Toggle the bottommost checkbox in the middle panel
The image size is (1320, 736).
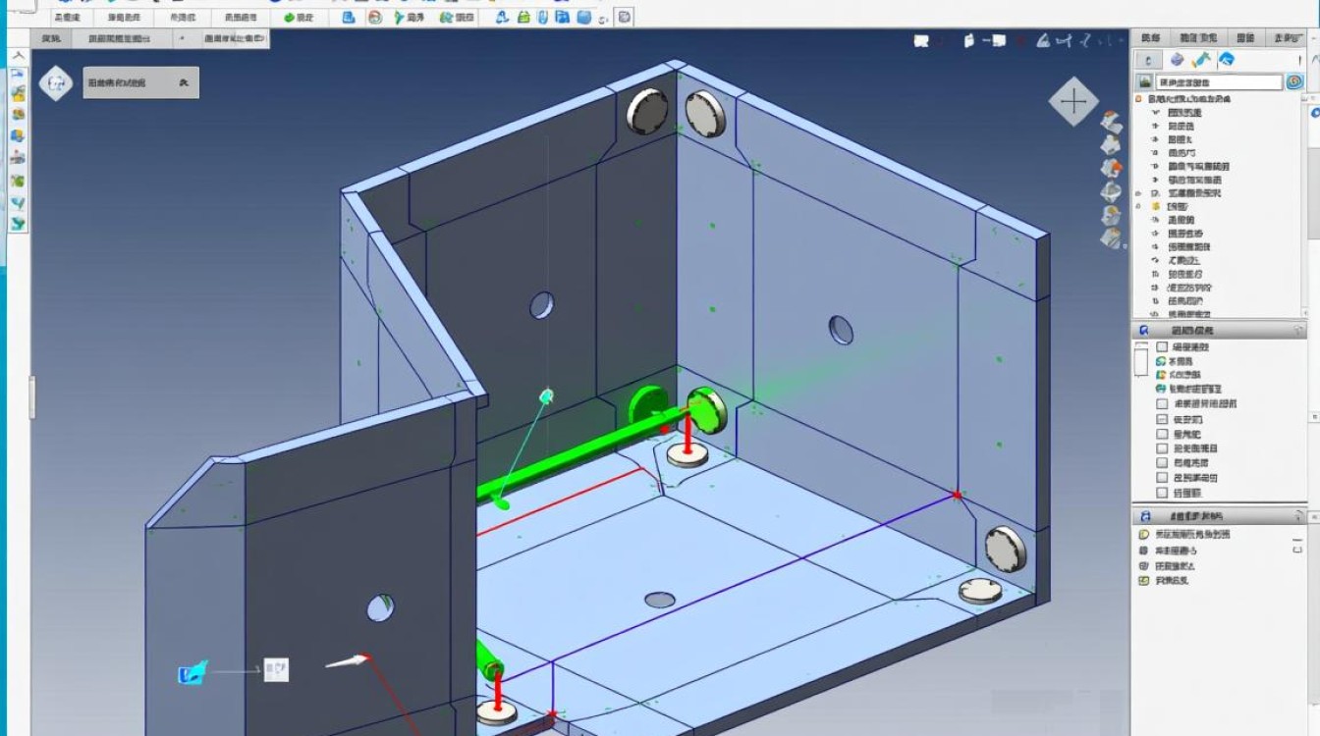(x=1162, y=493)
